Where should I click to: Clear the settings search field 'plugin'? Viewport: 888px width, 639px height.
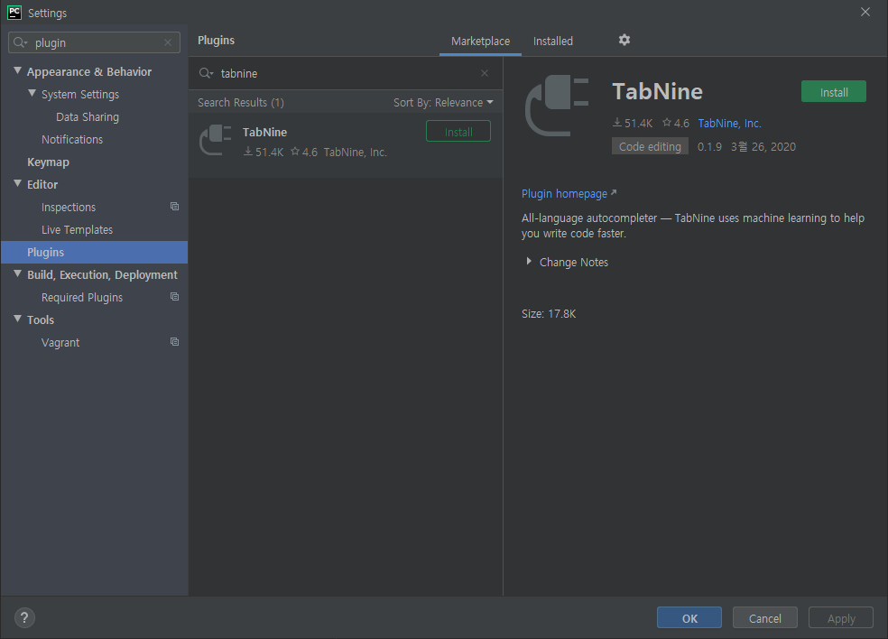click(168, 42)
